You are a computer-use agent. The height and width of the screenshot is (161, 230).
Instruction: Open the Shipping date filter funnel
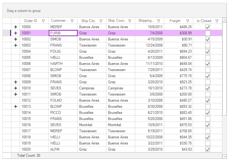click(x=159, y=21)
